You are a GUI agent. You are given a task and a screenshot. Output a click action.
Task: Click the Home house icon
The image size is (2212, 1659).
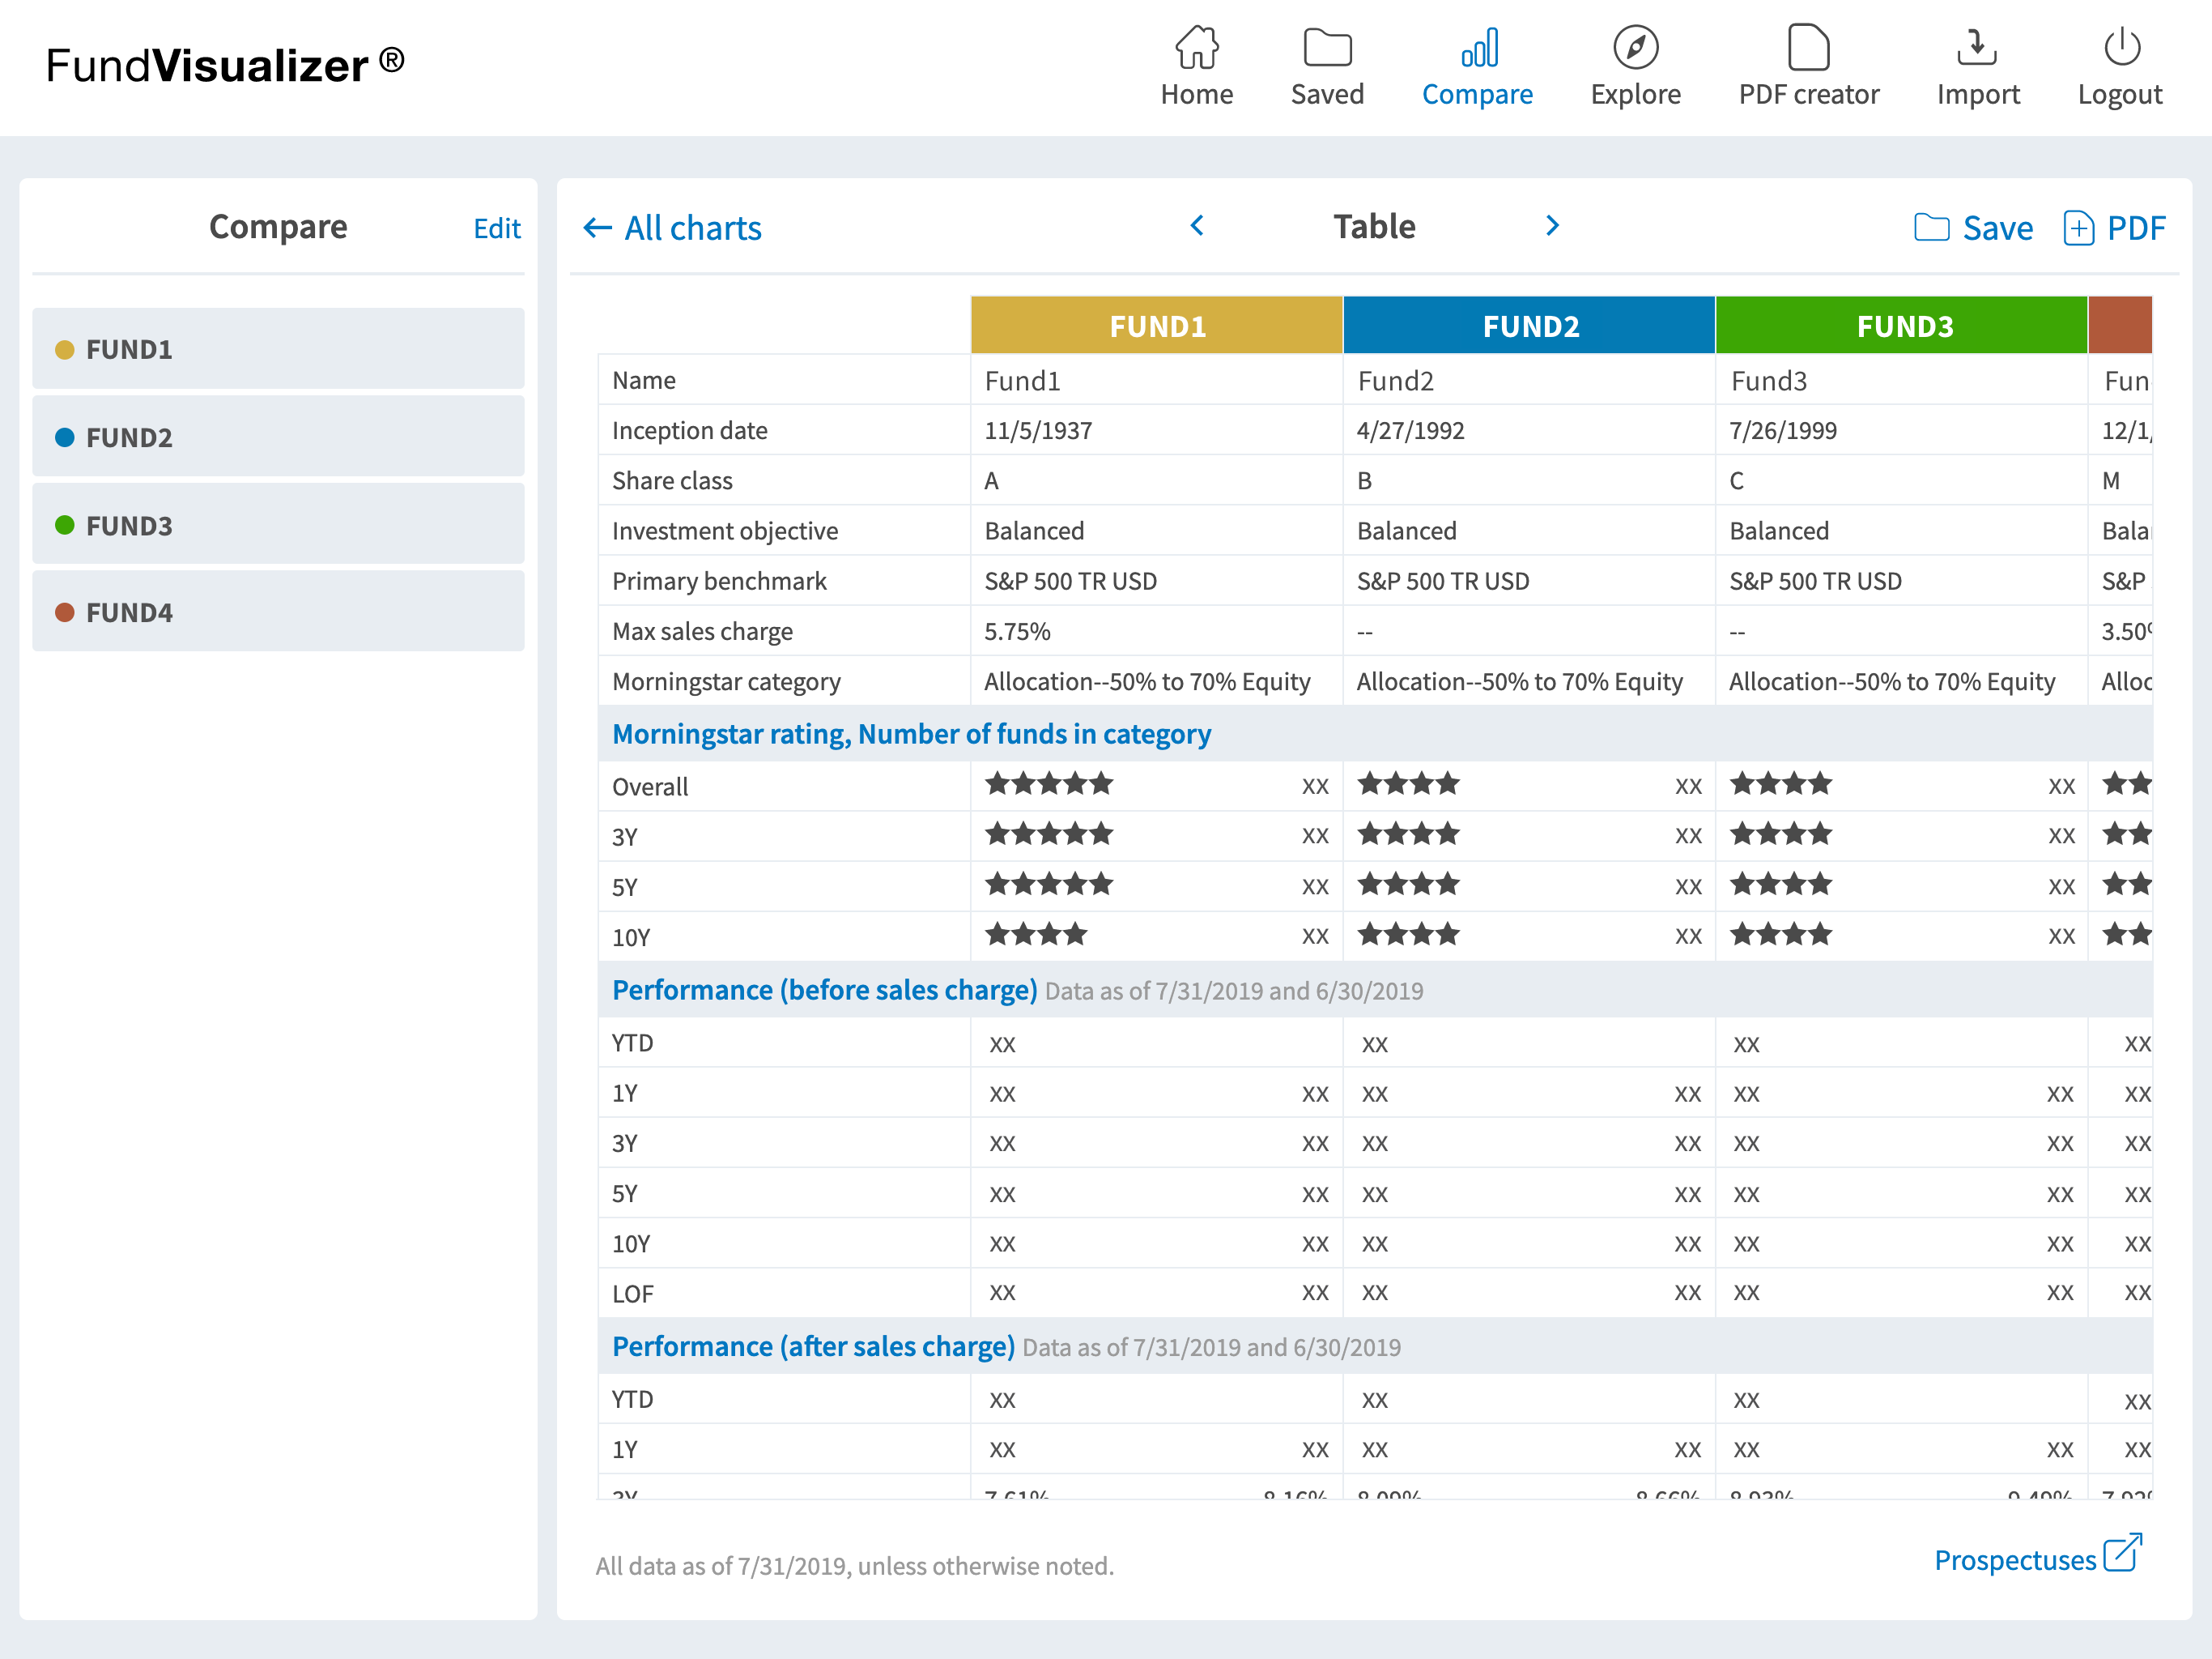[x=1196, y=47]
